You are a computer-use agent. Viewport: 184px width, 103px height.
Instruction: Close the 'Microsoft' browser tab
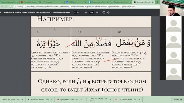click(x=130, y=2)
